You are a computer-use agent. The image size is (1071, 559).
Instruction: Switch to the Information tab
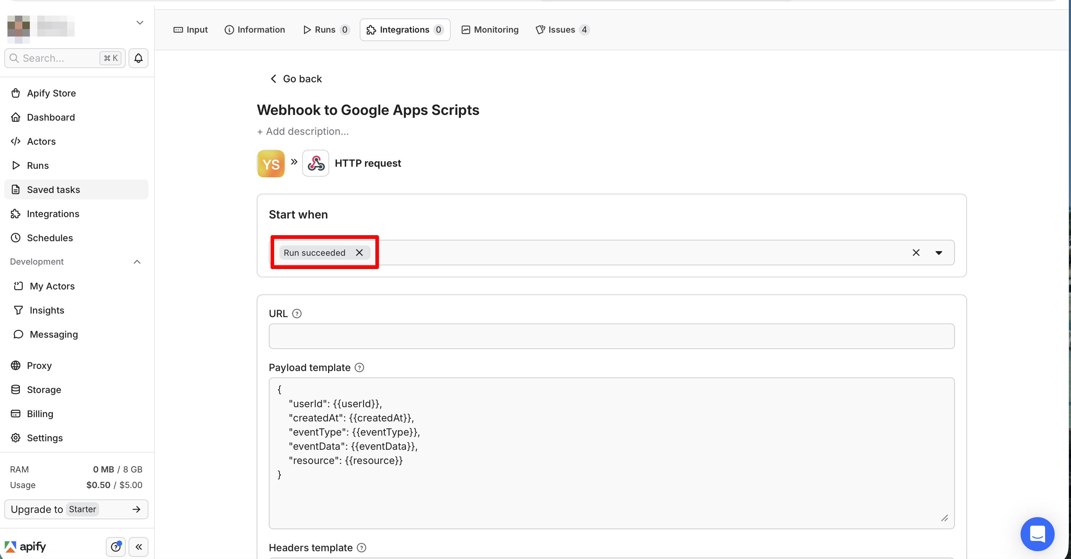coord(255,29)
